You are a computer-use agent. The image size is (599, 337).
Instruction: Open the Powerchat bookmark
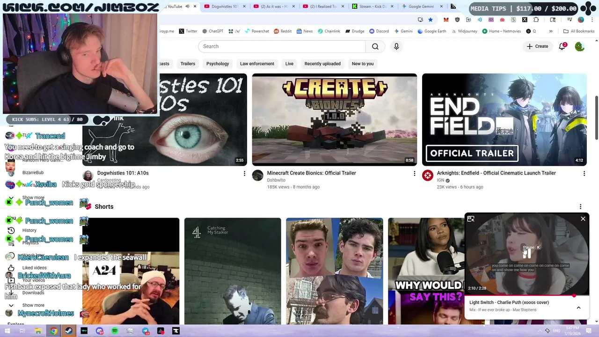pos(256,31)
